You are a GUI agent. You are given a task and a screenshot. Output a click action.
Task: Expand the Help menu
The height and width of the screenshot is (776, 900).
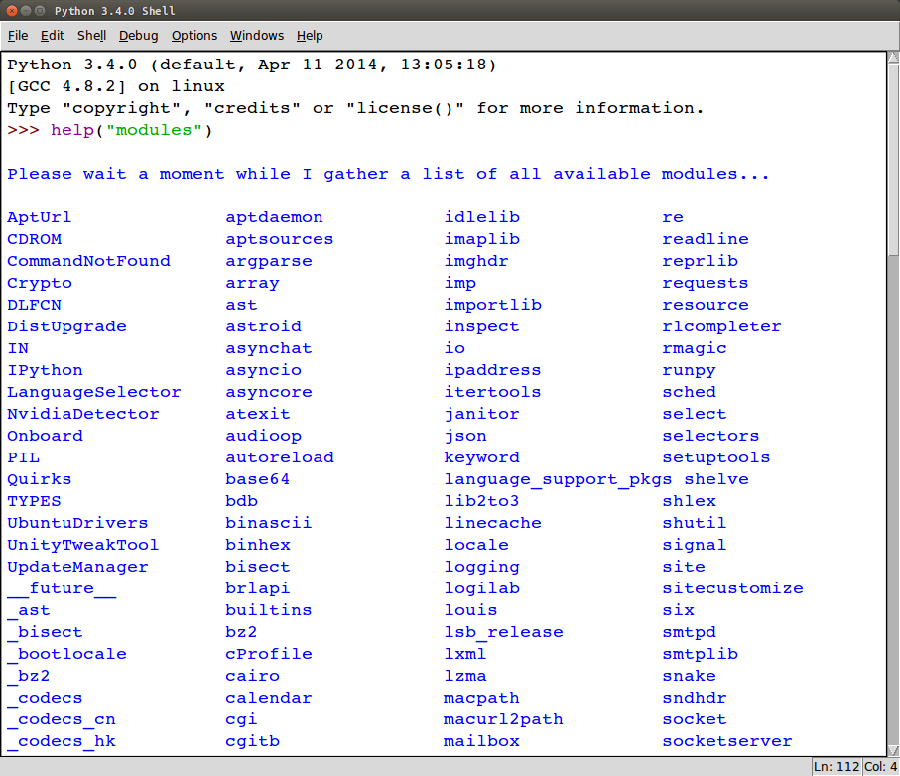tap(310, 36)
